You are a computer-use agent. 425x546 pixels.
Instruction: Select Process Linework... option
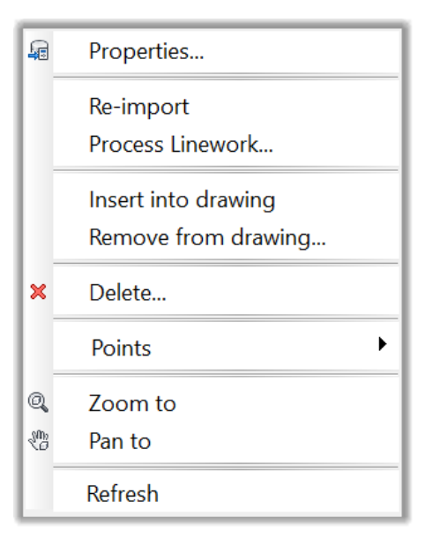pos(181,144)
